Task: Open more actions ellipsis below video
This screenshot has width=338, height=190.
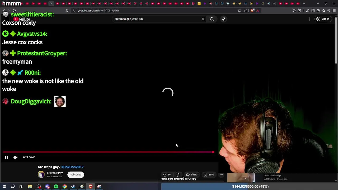Action: 221,174
